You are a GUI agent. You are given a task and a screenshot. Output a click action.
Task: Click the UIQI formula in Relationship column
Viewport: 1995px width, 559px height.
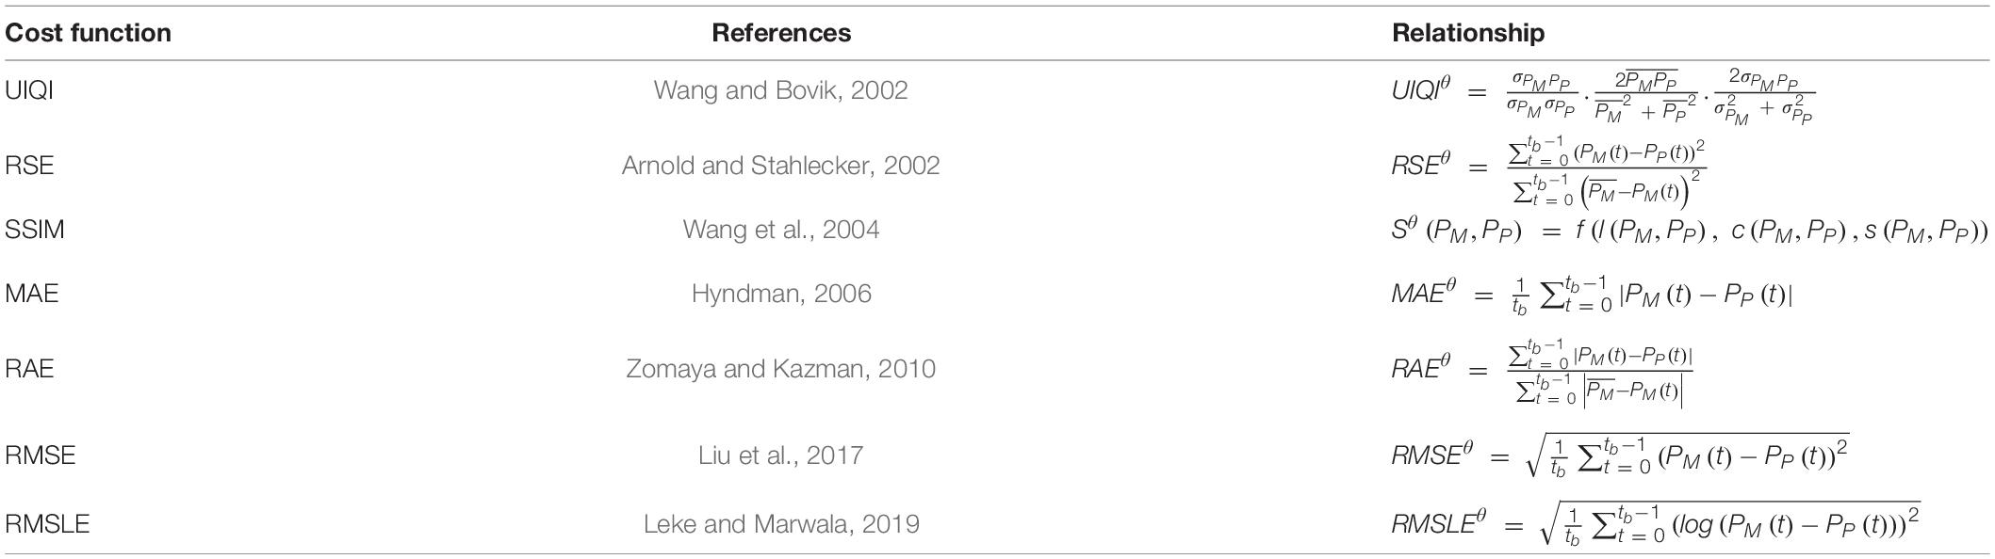point(1603,96)
